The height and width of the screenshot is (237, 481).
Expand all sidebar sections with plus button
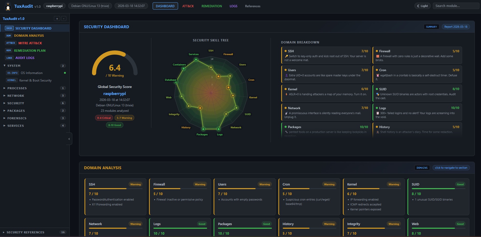(57, 19)
